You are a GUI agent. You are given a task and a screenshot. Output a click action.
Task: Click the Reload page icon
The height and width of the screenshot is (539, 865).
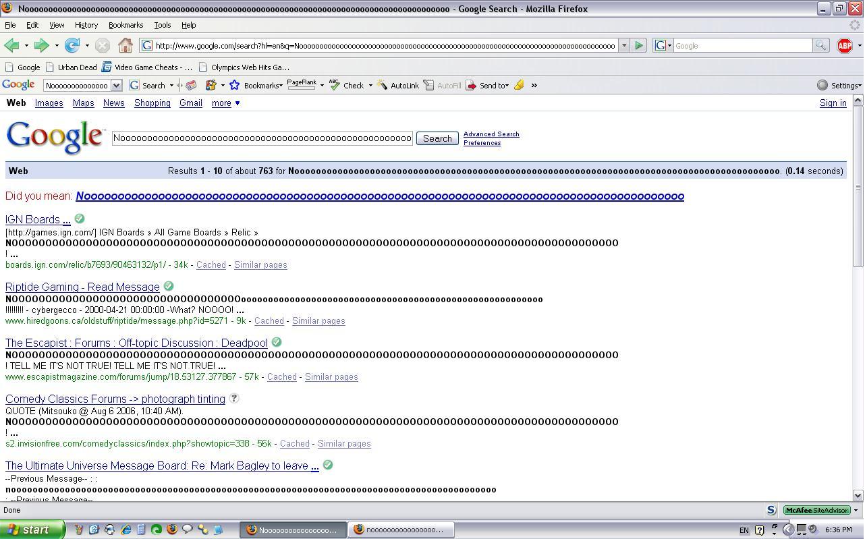pos(72,46)
